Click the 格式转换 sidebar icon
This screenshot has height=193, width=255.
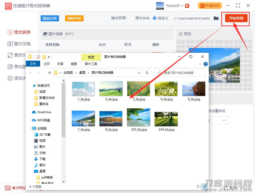point(10,32)
